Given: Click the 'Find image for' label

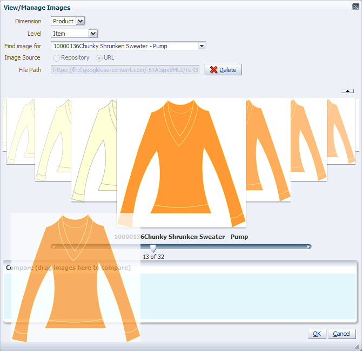Looking at the screenshot, I should click(23, 46).
